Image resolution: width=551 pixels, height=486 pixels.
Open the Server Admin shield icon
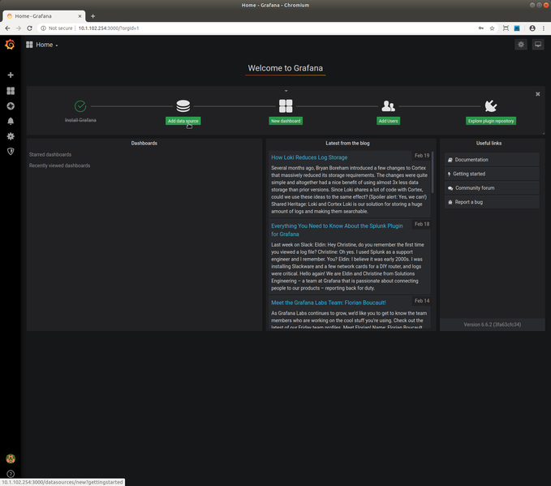[x=11, y=152]
